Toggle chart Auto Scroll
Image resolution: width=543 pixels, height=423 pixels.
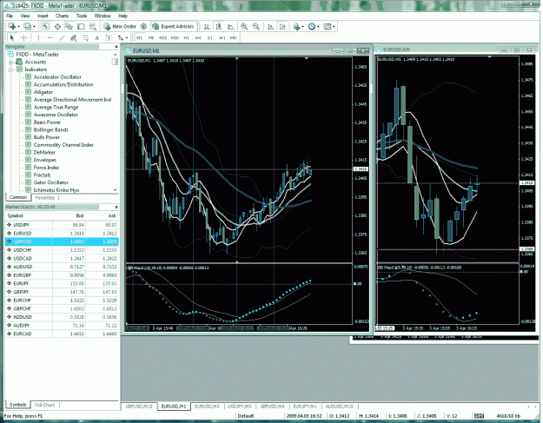point(271,26)
